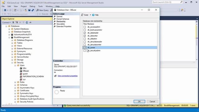Open the Membership page

coord(61,21)
